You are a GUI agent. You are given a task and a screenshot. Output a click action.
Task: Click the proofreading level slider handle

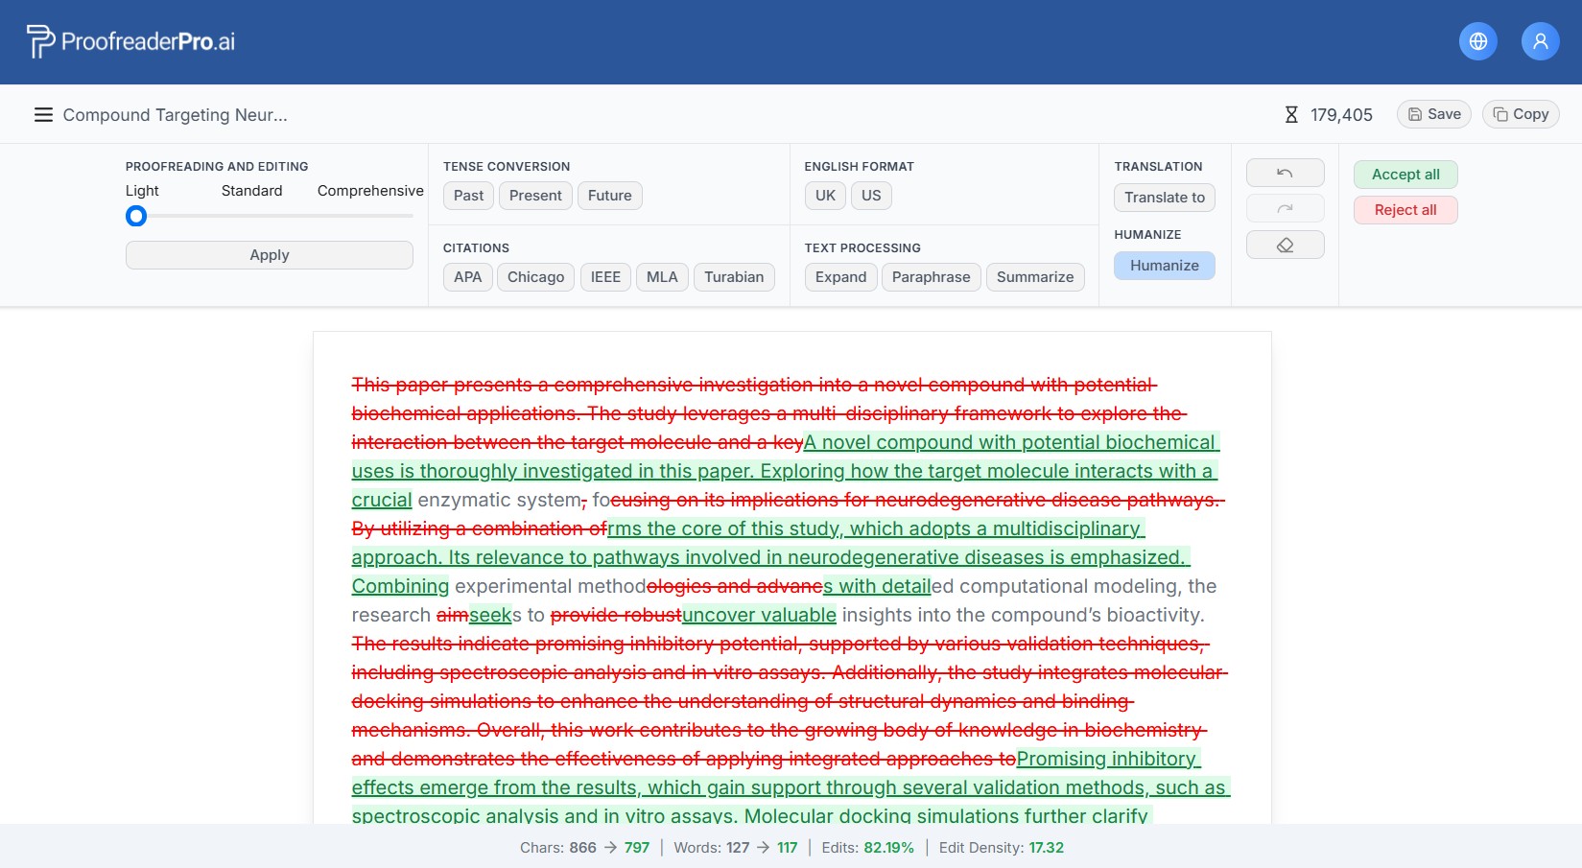[136, 217]
